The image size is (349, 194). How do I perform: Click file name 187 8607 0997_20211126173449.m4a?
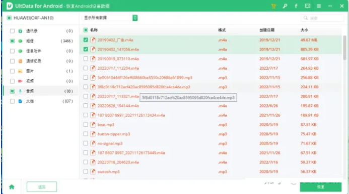[131, 153]
